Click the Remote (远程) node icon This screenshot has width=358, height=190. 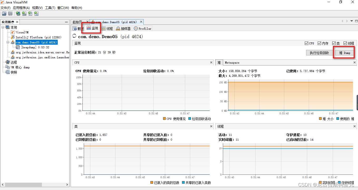tap(8, 62)
